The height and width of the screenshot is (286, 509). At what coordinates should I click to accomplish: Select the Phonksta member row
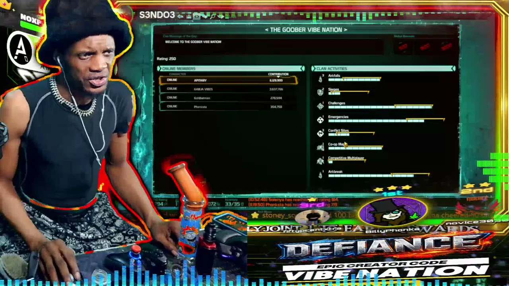tap(228, 106)
